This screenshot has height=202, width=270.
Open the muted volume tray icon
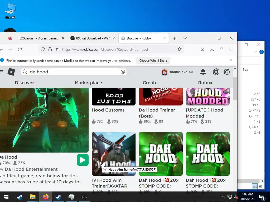coord(235,197)
